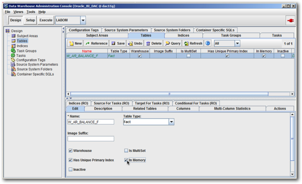Click in the Name input field

91,122
